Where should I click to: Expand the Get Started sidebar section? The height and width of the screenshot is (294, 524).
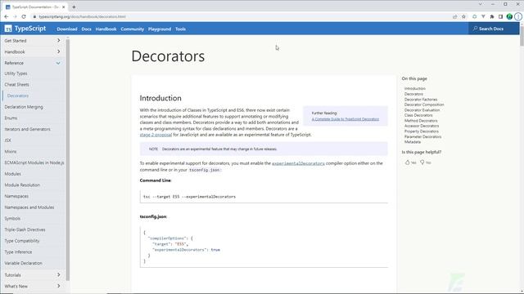pos(33,41)
